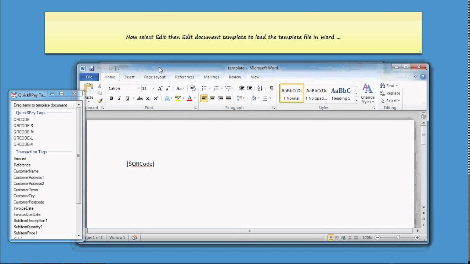470x264 pixels.
Task: Toggle Underline formatting
Action: click(127, 98)
